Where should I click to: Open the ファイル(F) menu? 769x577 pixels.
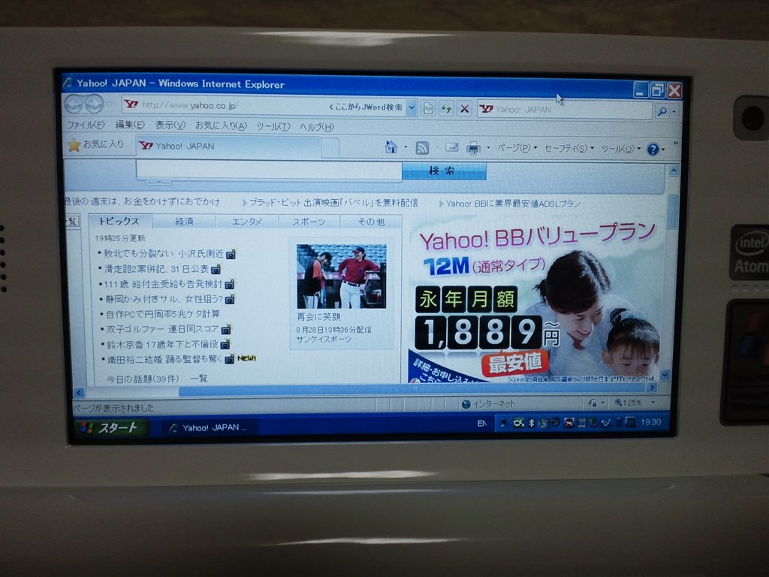[x=86, y=125]
